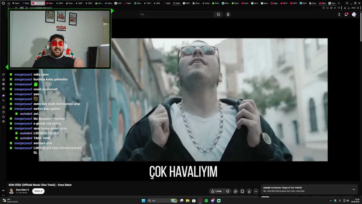Save the video with the bookmark icon

click(x=242, y=191)
